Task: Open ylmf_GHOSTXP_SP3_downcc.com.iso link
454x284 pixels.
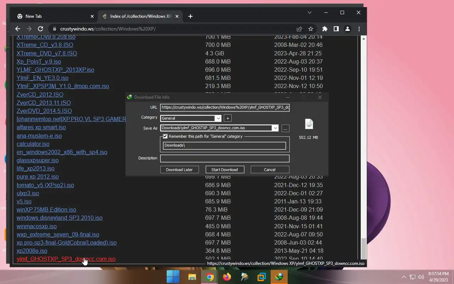Action: coord(66,259)
